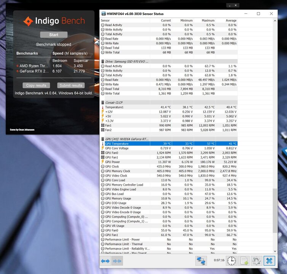Close the Indigo Bench window

[236, 5]
